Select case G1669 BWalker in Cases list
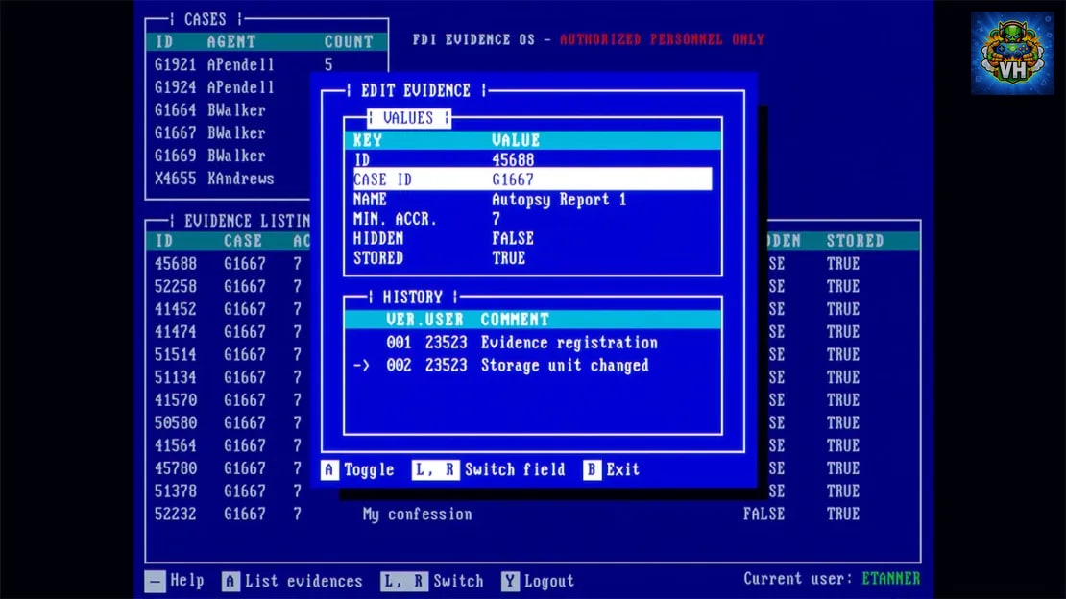 (x=230, y=156)
